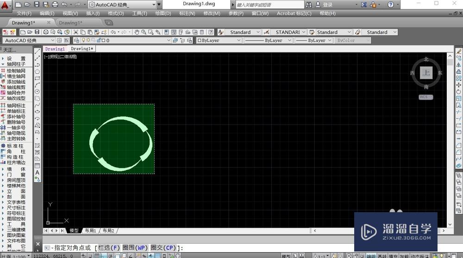Image resolution: width=463 pixels, height=258 pixels.
Task: Click the [-] viewport controls label
Action: tap(46, 57)
